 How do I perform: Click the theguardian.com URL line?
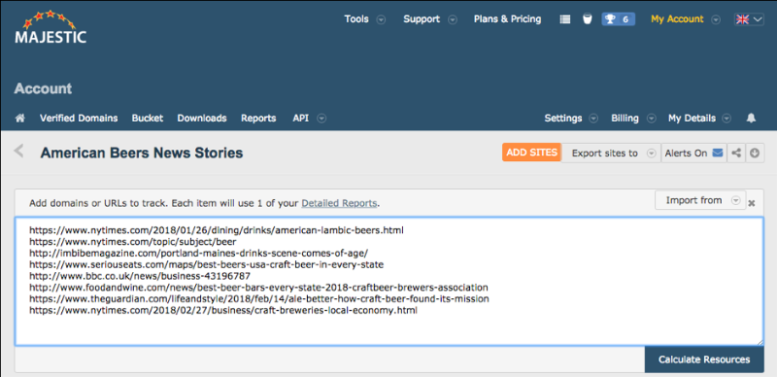(259, 298)
